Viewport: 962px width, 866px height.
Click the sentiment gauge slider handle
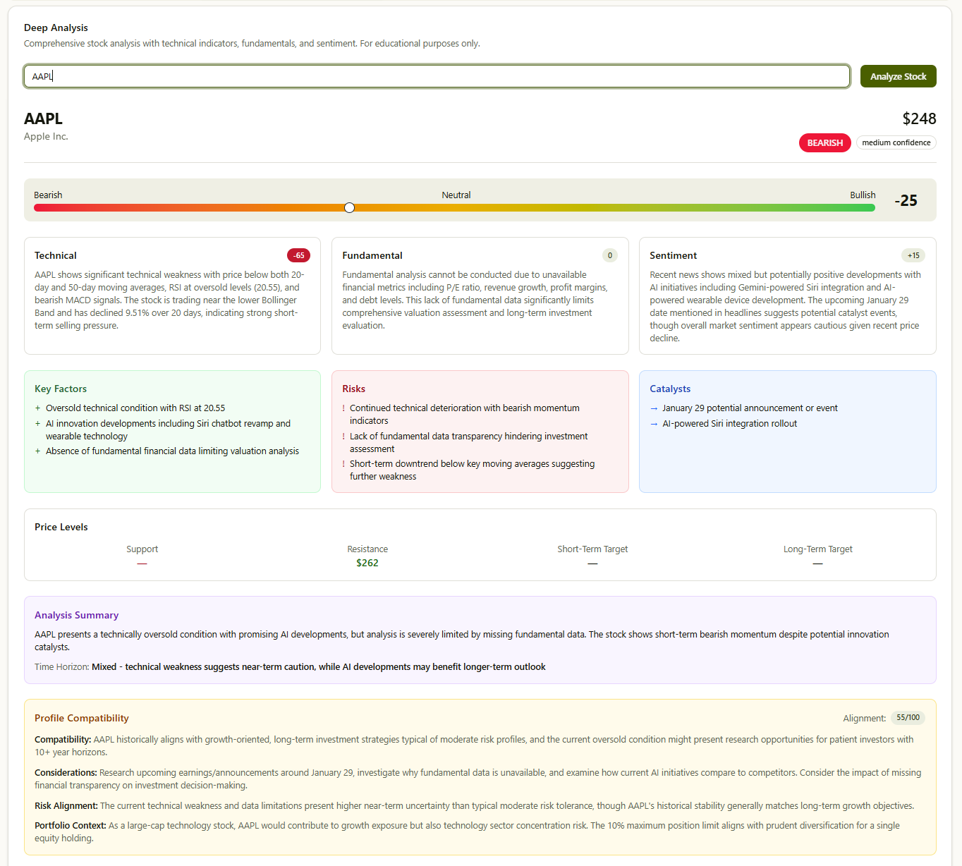[x=349, y=207]
